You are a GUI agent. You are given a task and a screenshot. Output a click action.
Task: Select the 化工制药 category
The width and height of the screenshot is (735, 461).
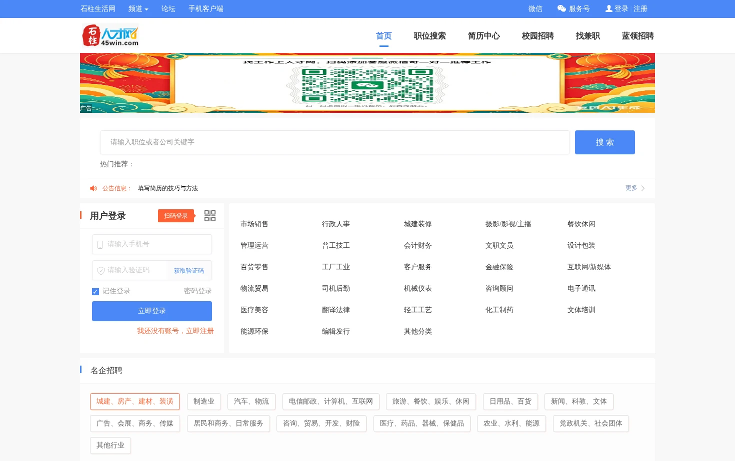[499, 310]
